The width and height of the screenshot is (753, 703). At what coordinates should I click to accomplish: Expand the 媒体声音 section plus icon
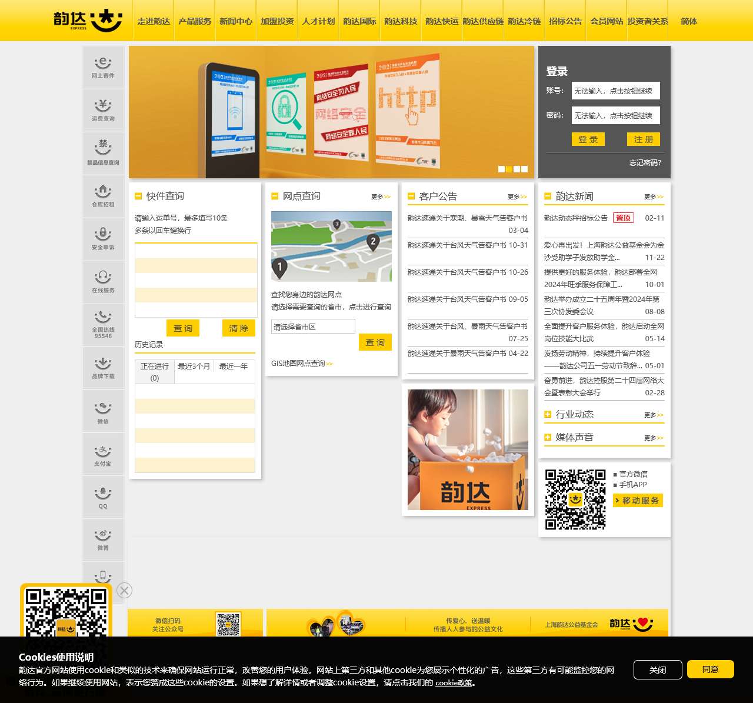coord(548,437)
